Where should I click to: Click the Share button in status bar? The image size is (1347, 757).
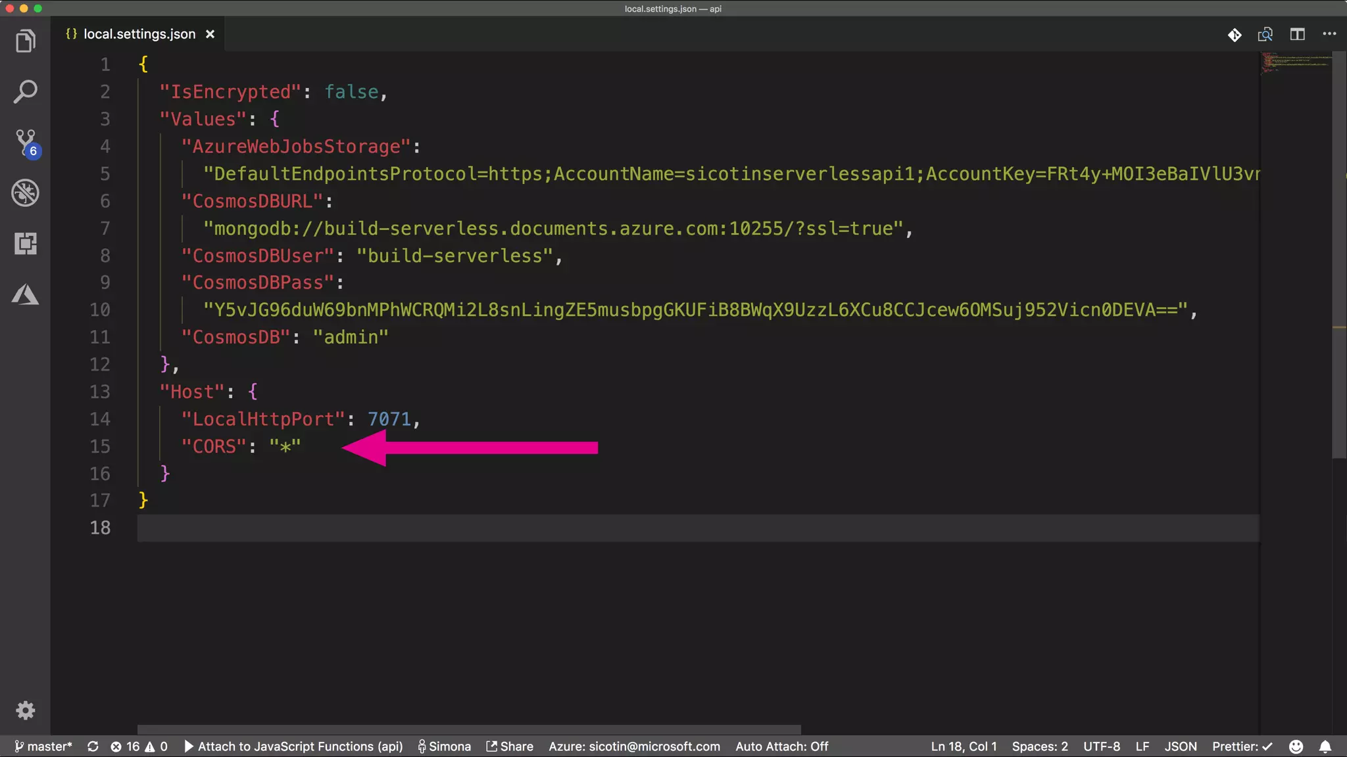click(x=510, y=746)
